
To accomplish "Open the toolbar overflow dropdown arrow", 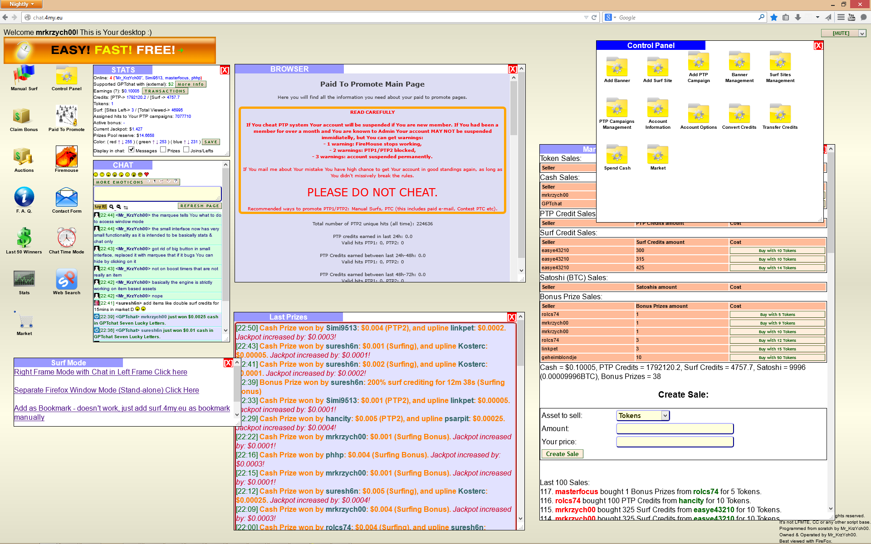I will point(817,17).
